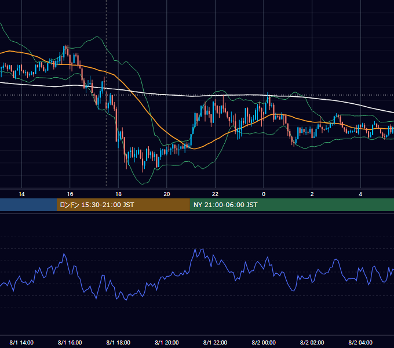Viewport: 394px width, 348px height.
Task: Click the NY 21:00-06:00 JST session band
Action: [291, 205]
